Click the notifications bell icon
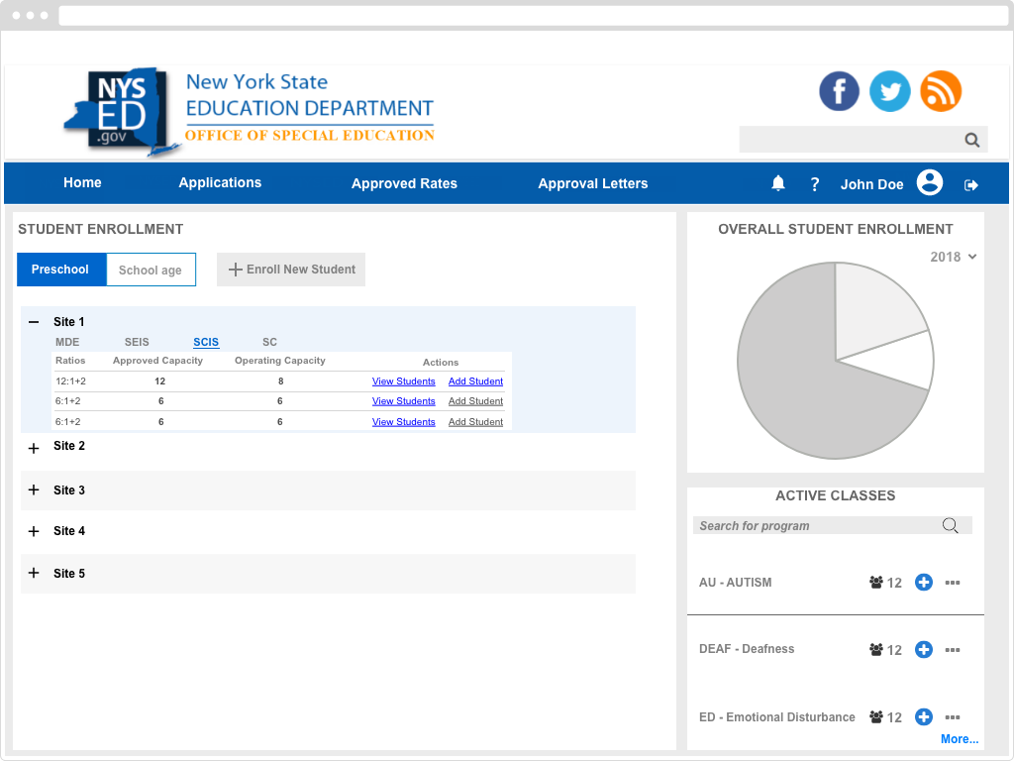 point(778,183)
